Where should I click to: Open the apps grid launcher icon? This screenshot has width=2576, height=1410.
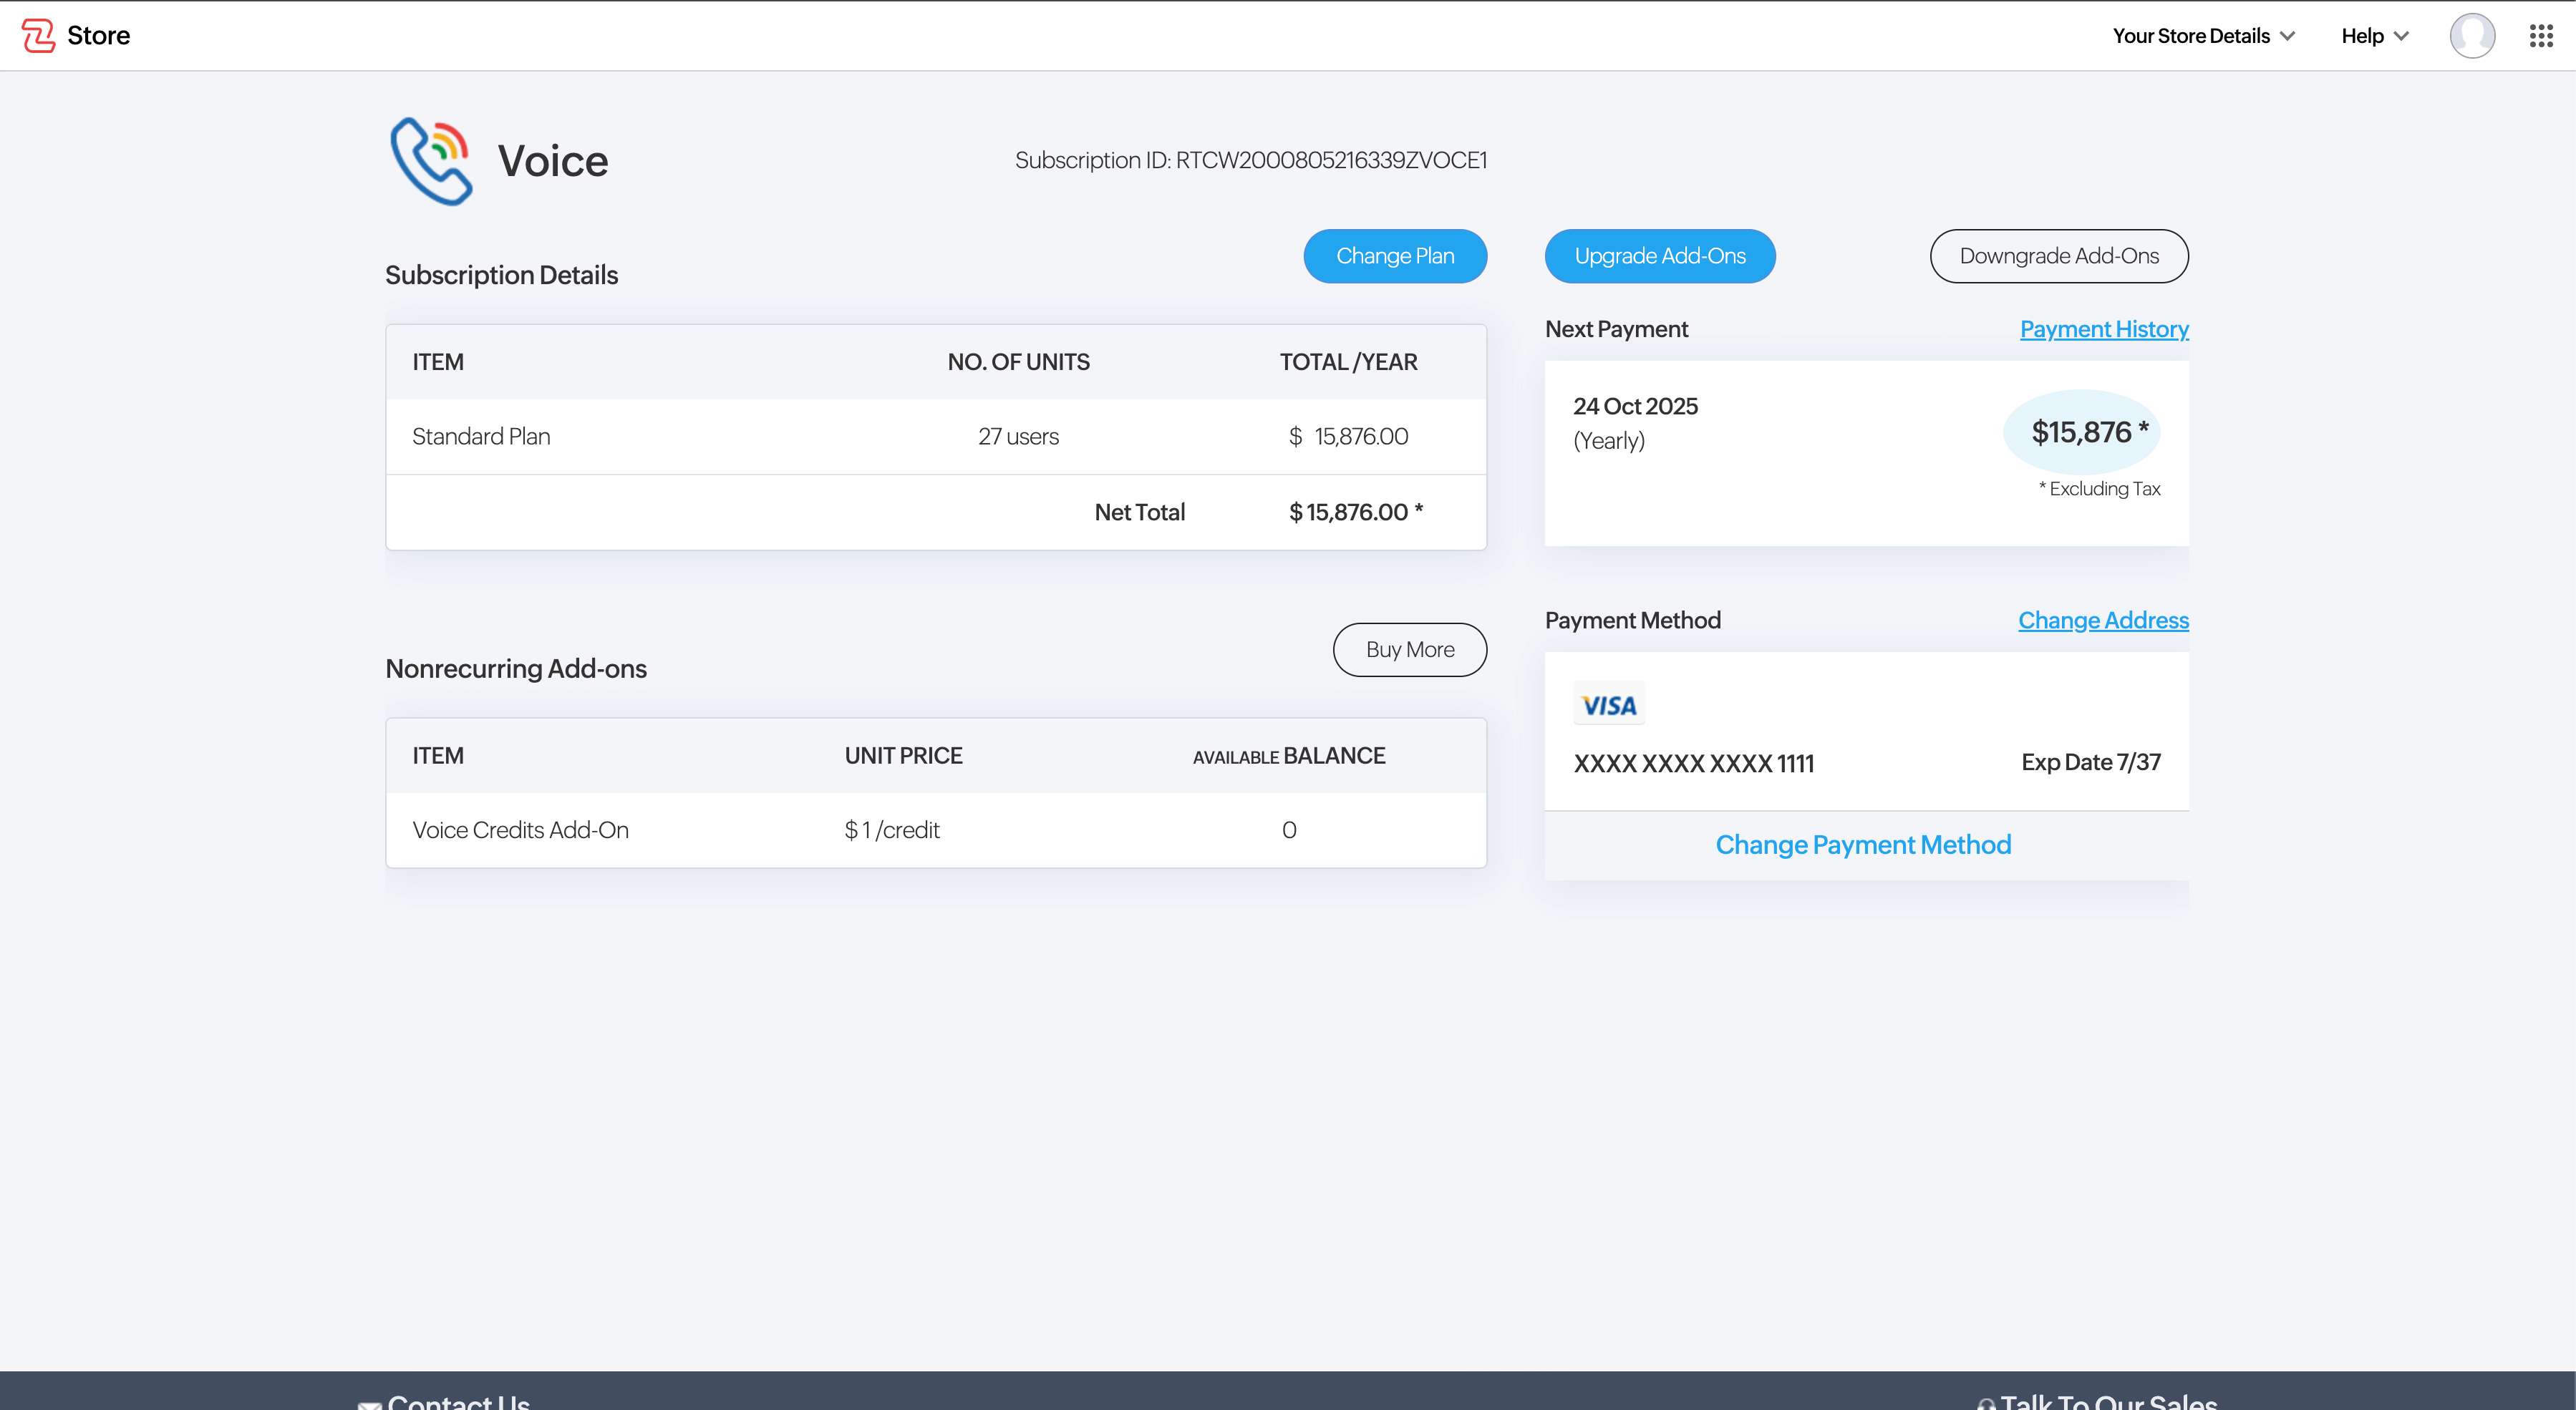click(x=2541, y=36)
